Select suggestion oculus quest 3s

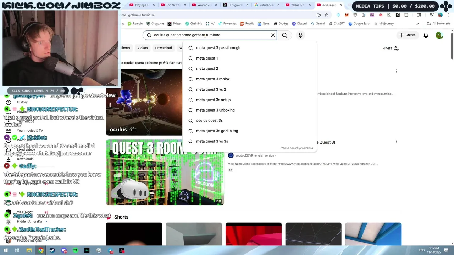point(249,120)
